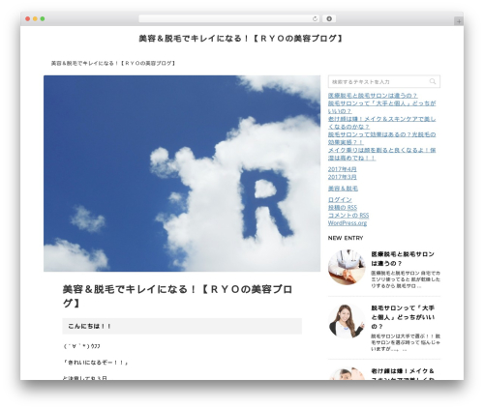Open link メイク乗りは顔を剃ると良くなるよ in sidebar
Image resolution: width=484 pixels, height=409 pixels.
(381, 154)
